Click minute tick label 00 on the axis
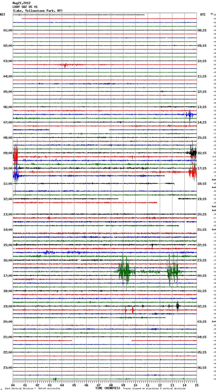Screen dimensions: 217x392 click(x=13, y=385)
